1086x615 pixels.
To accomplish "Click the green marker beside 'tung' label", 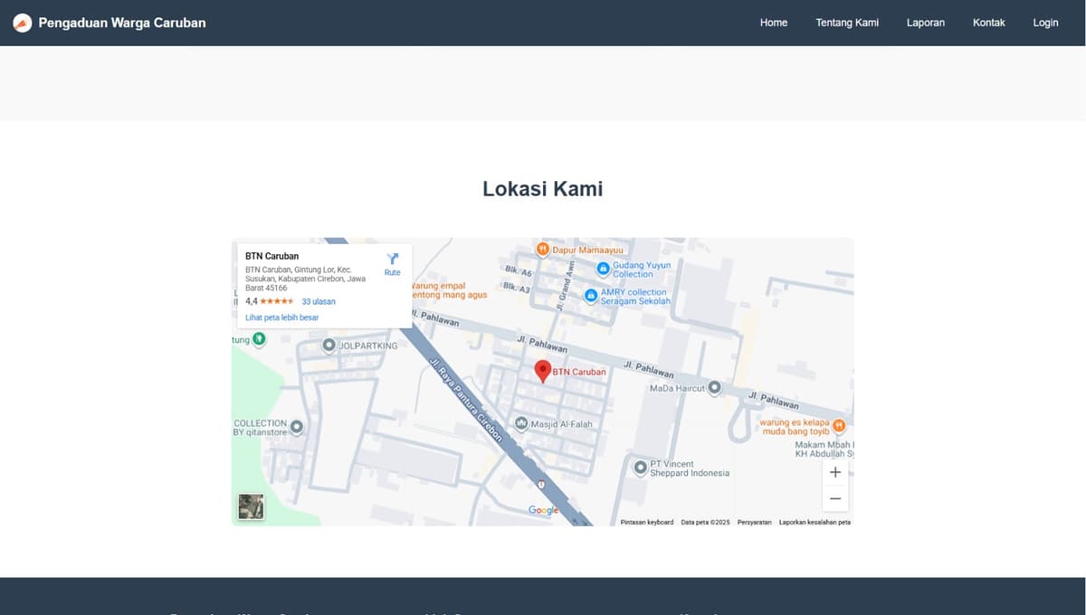I will click(259, 339).
